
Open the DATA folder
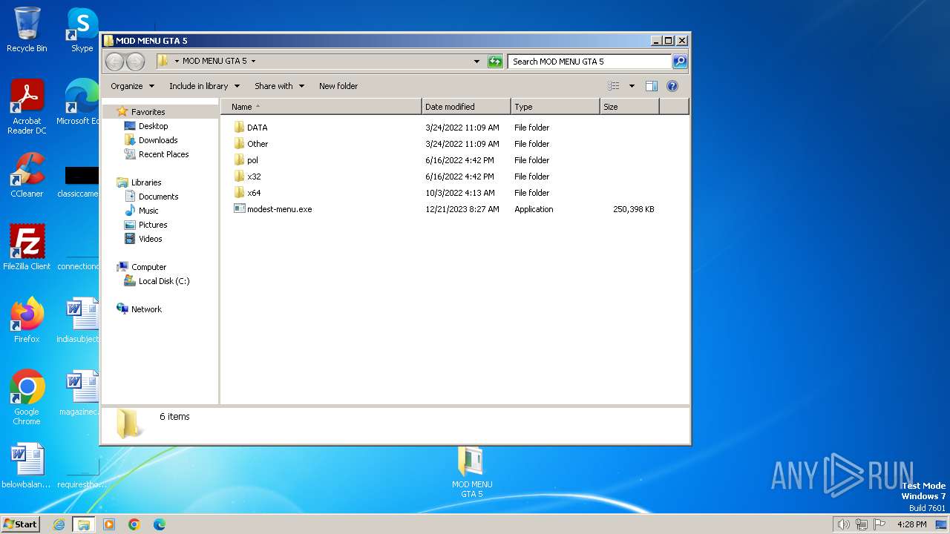(x=257, y=128)
